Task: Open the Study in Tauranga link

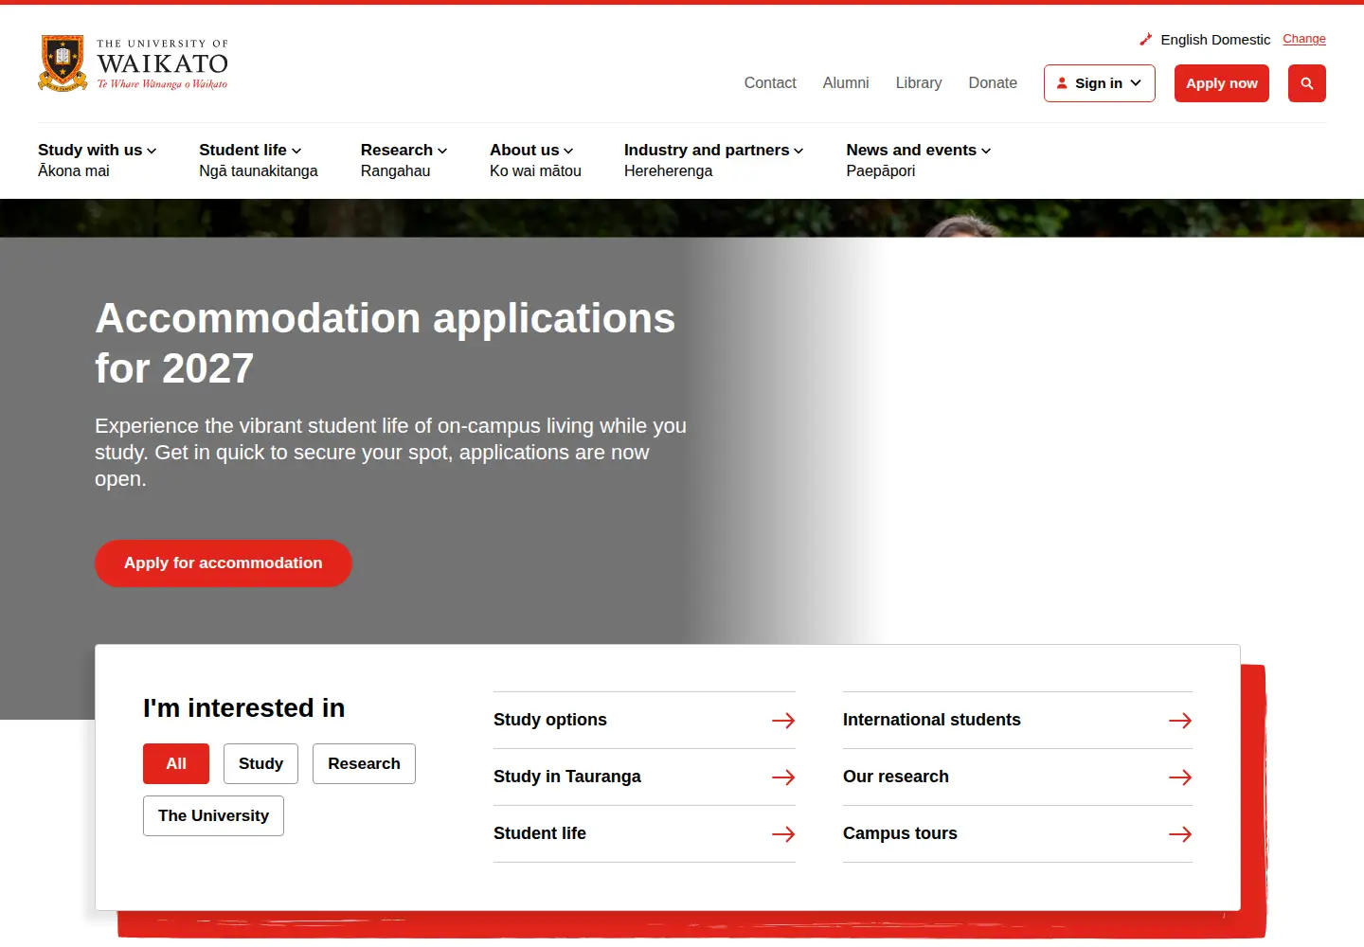Action: (x=644, y=777)
